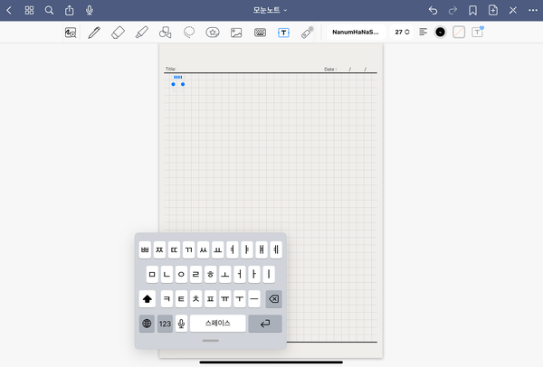The height and width of the screenshot is (367, 543).
Task: Switch keyboard language with globe key
Action: 147,323
